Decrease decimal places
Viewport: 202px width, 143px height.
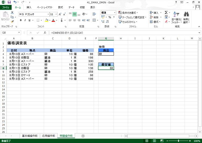point(107,22)
